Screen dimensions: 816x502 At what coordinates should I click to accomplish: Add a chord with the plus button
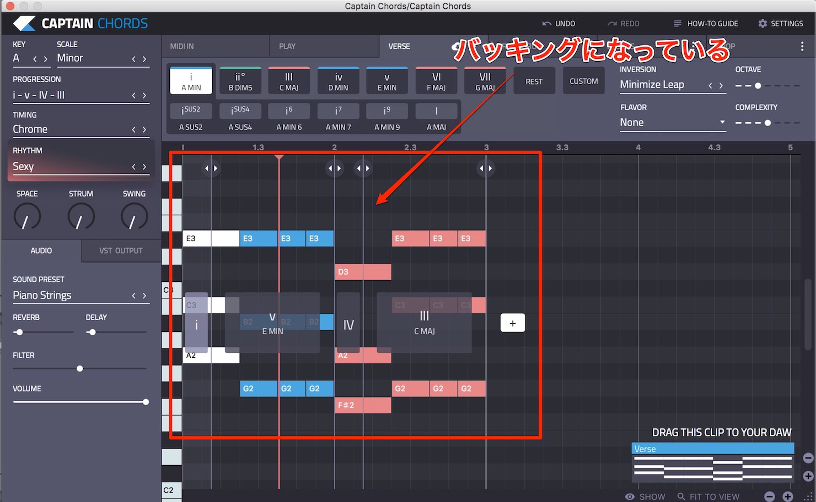click(x=513, y=323)
